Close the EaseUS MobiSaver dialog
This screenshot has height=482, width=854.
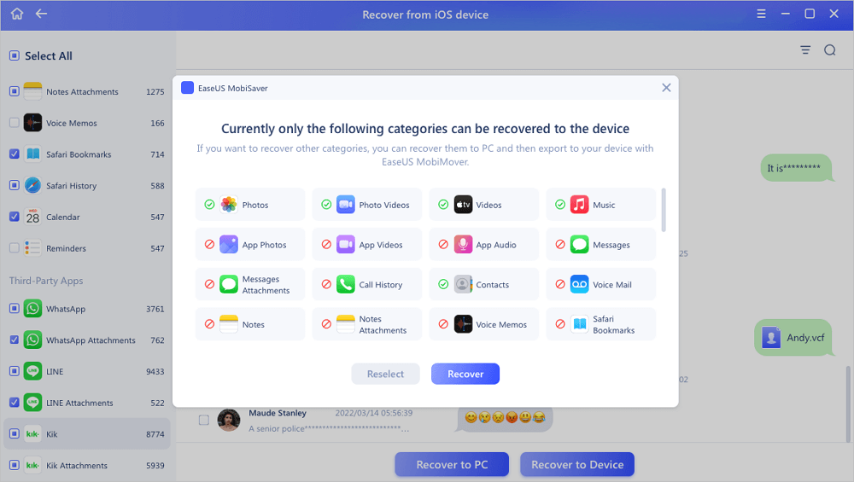666,88
